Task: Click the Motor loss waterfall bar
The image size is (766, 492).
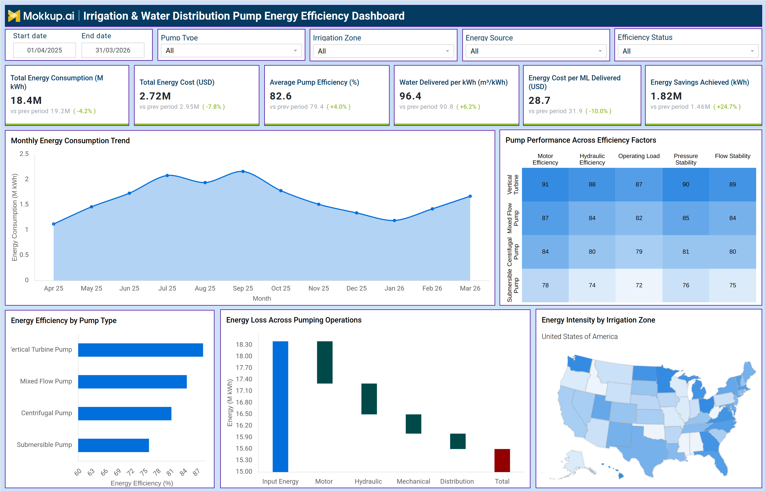Action: pyautogui.click(x=325, y=362)
